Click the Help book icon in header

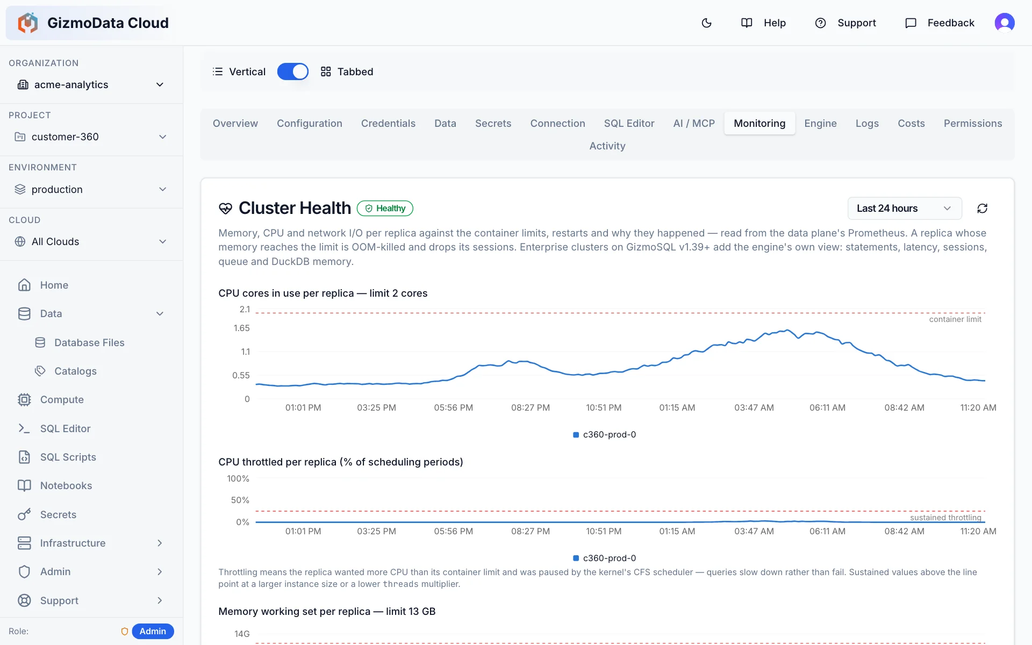coord(747,23)
